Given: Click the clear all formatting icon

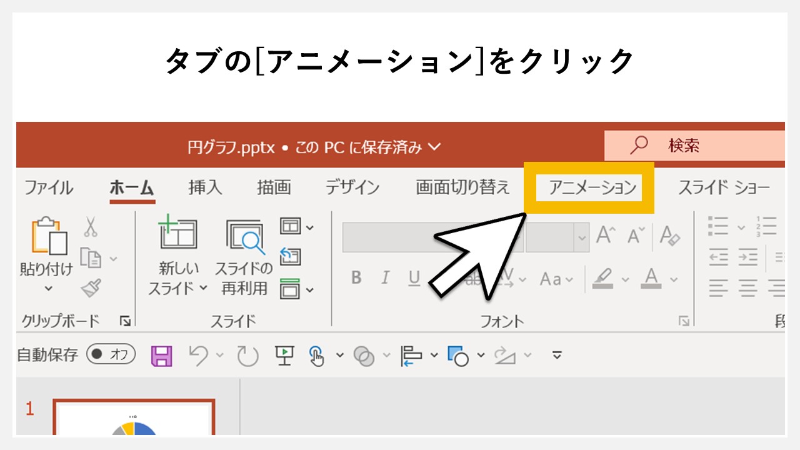Looking at the screenshot, I should pyautogui.click(x=670, y=236).
